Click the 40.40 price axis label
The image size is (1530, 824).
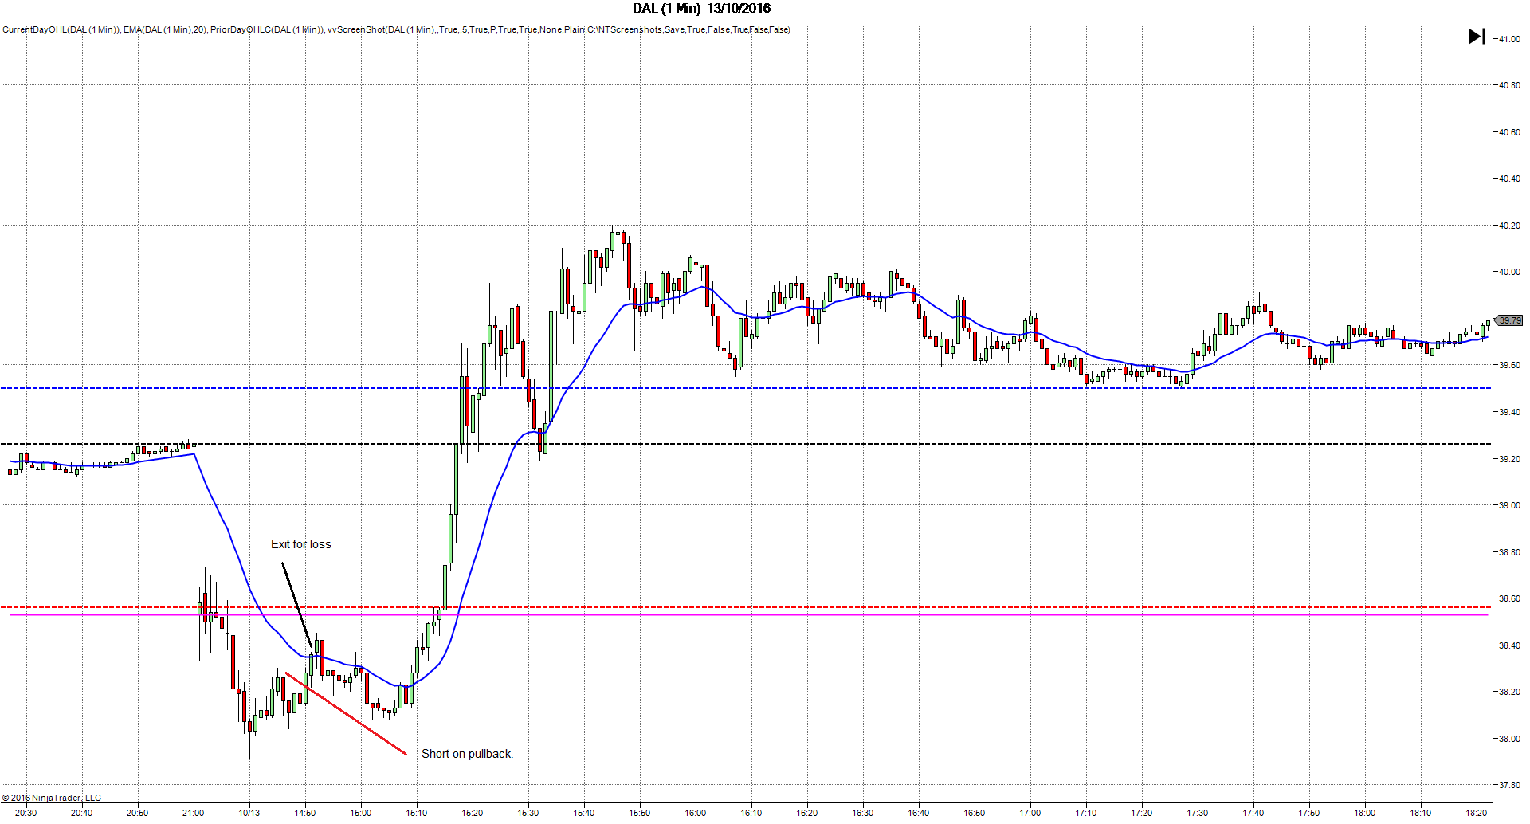pos(1509,179)
